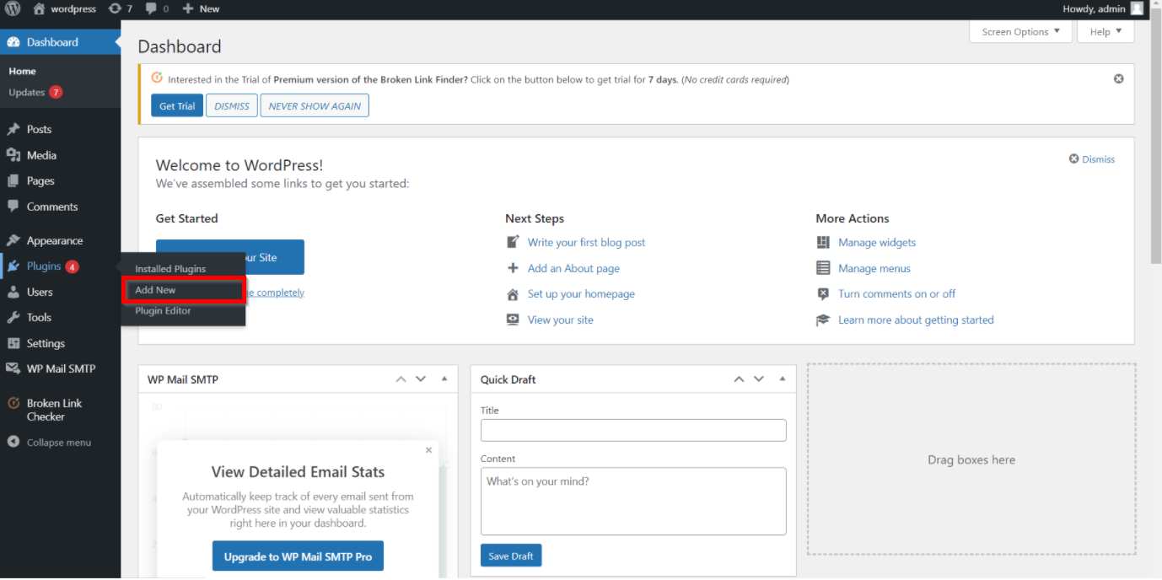Open Write your first blog post

click(x=586, y=243)
